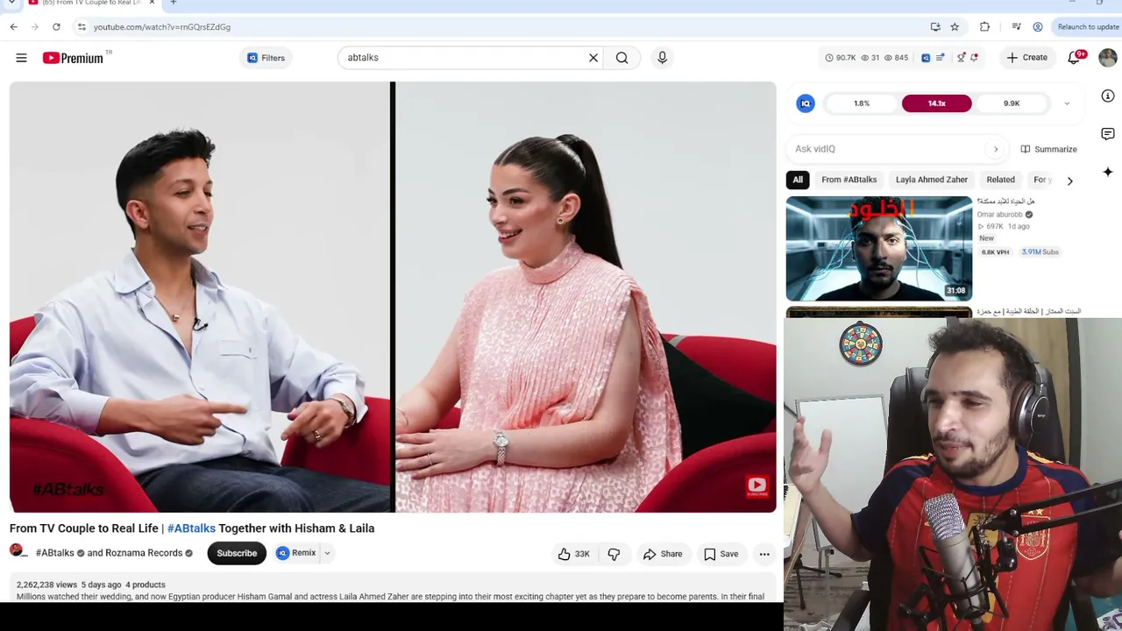The image size is (1122, 631).
Task: Open the site information icon in address bar
Action: pyautogui.click(x=82, y=27)
